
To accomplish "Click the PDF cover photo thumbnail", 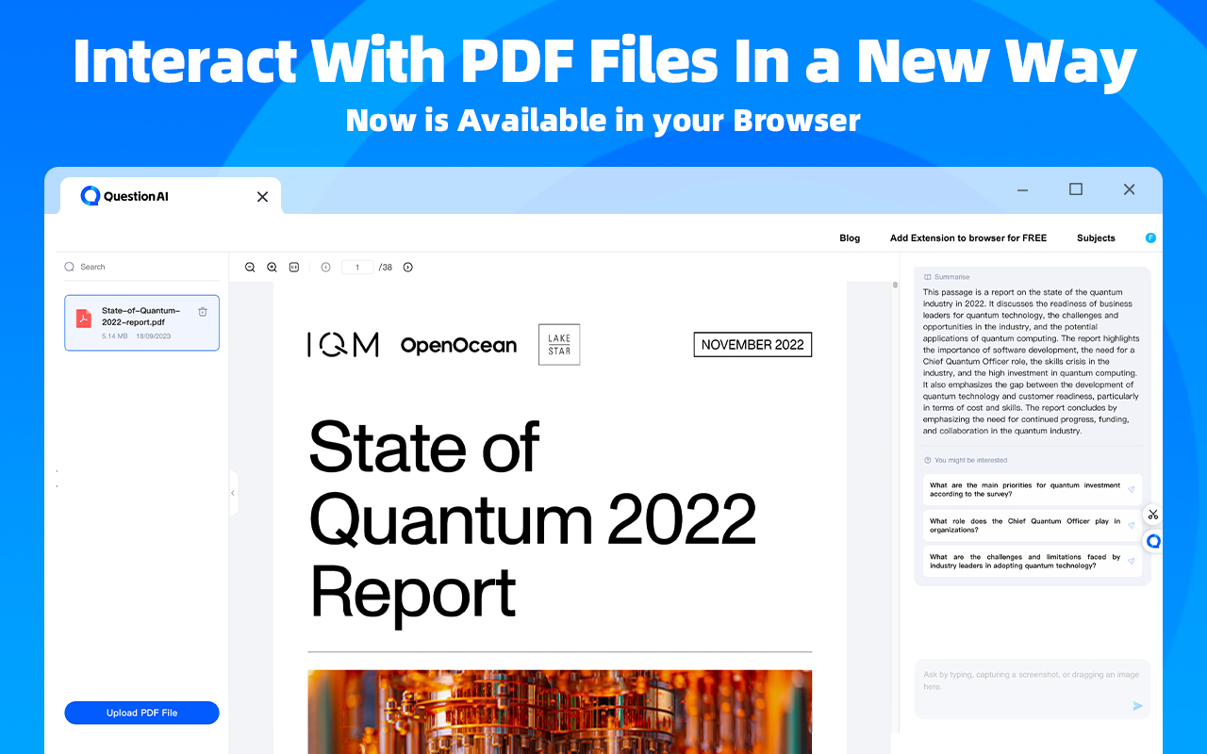I will [x=559, y=712].
